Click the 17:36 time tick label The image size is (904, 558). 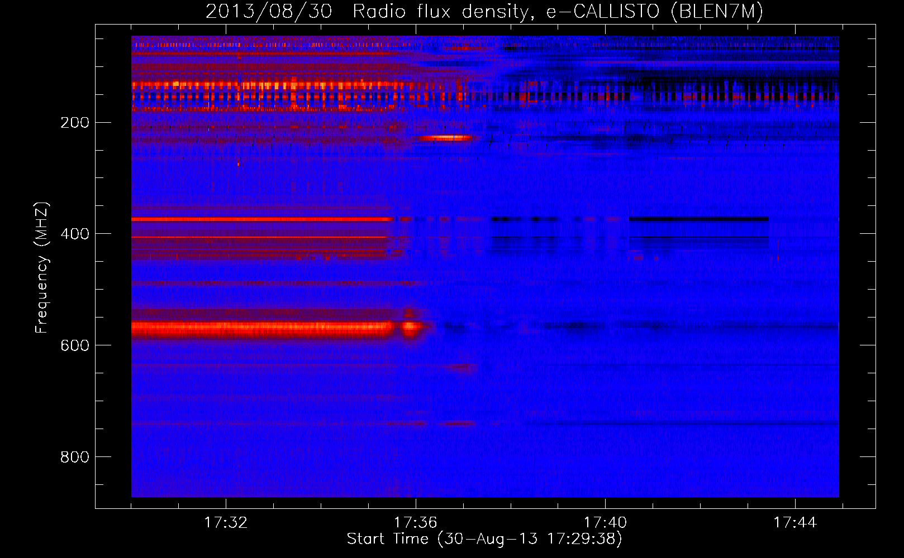pos(415,523)
